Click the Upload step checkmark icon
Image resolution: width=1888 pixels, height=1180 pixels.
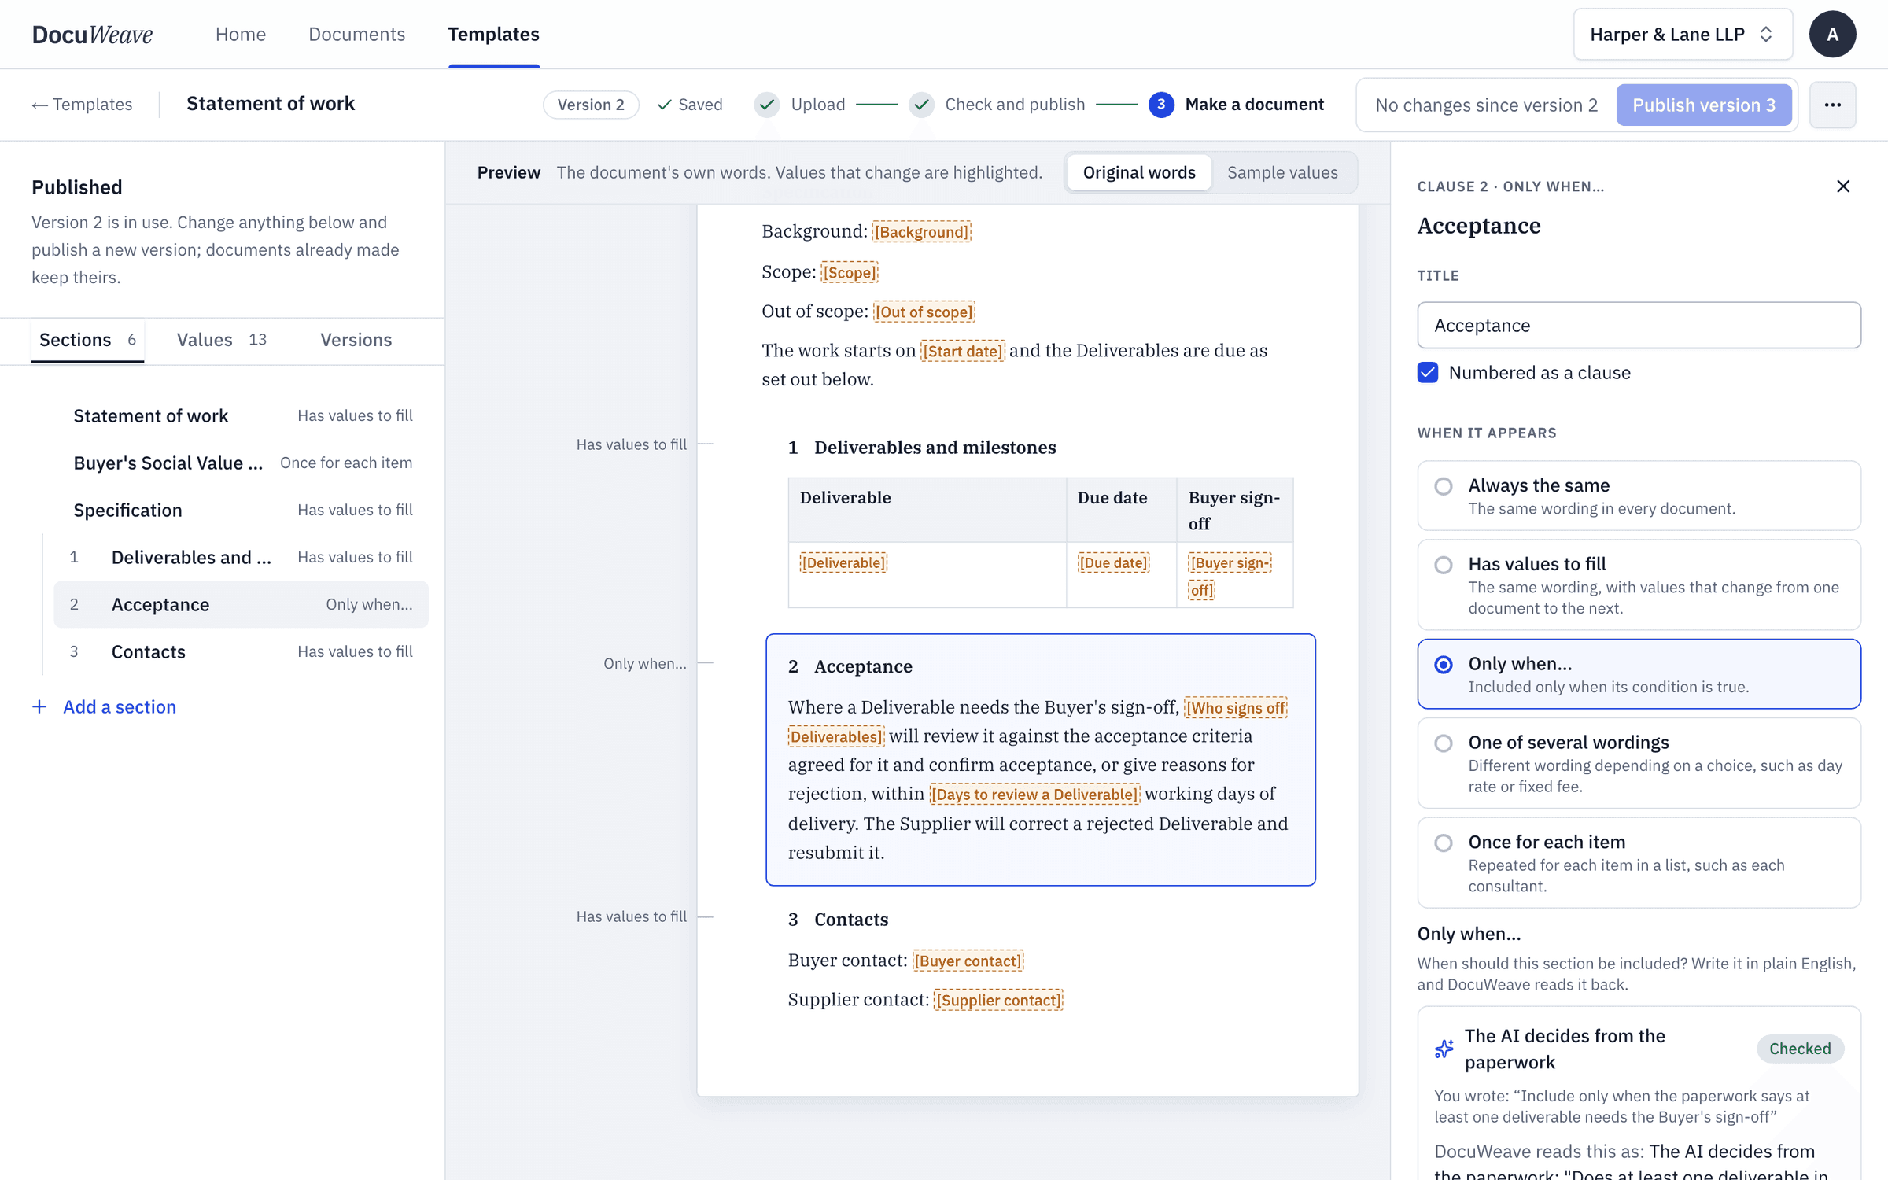(767, 105)
